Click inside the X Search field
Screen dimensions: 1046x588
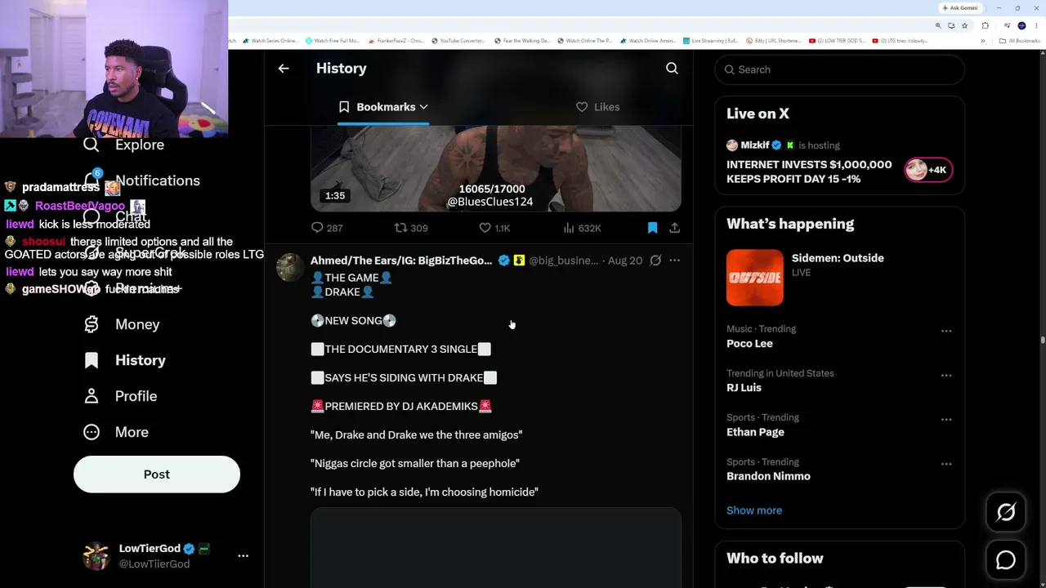839,69
